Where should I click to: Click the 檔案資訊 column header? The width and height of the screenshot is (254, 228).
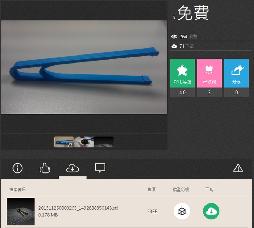click(x=17, y=190)
